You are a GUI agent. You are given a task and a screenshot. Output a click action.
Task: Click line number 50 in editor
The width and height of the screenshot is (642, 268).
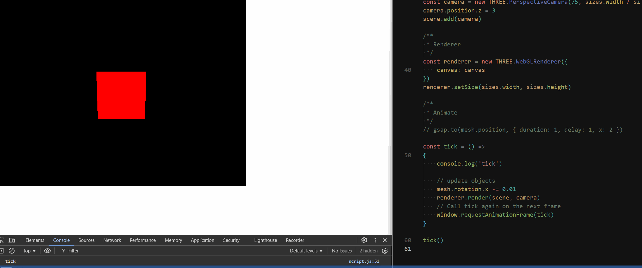click(408, 155)
